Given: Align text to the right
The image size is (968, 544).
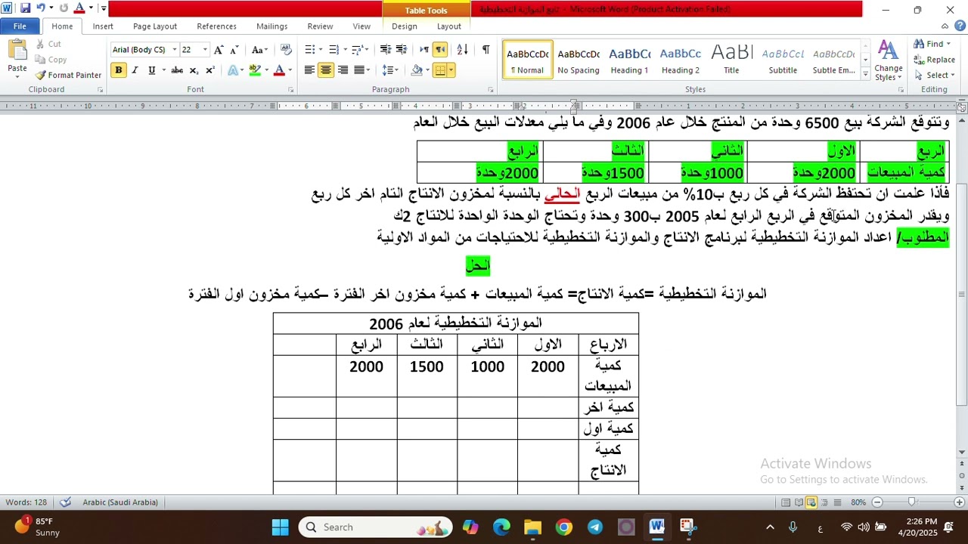Looking at the screenshot, I should point(343,70).
